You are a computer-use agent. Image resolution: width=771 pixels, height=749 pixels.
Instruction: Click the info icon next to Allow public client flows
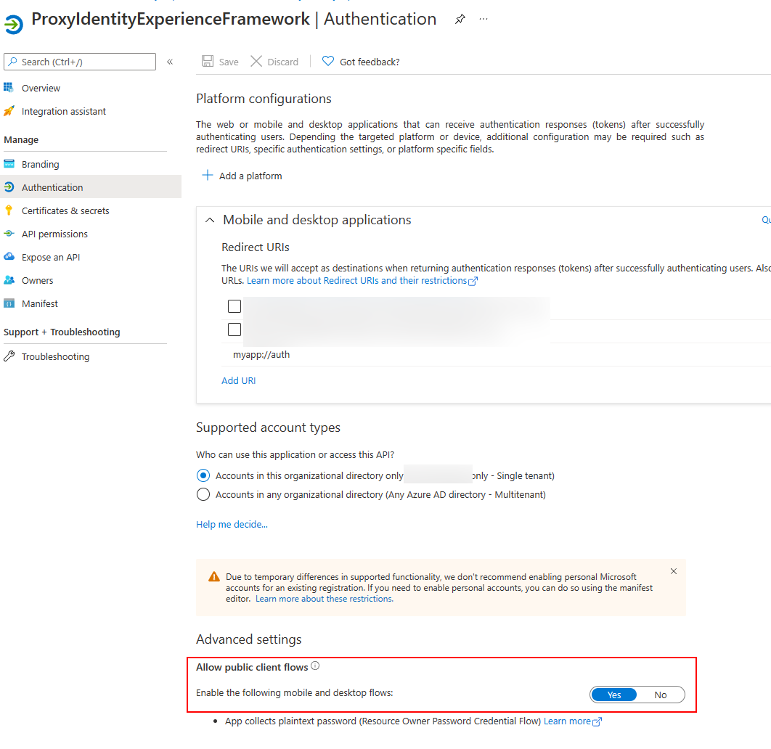[315, 666]
